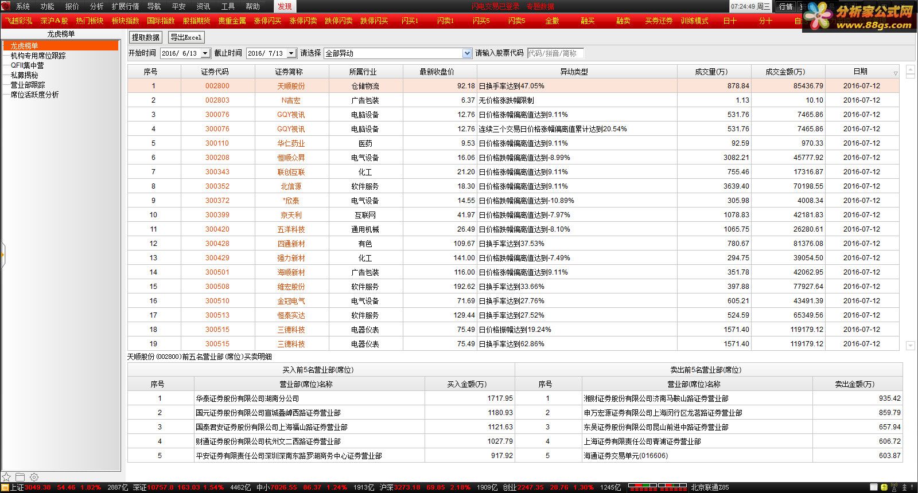Click the table column settings triangle icon
This screenshot has width=918, height=493.
click(895, 73)
